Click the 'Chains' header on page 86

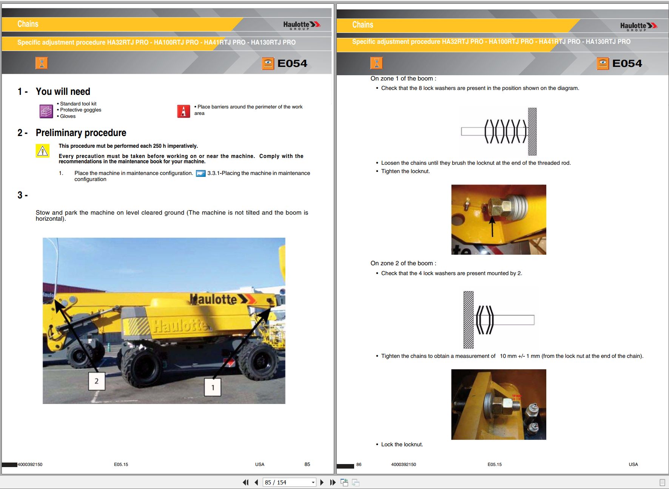363,25
